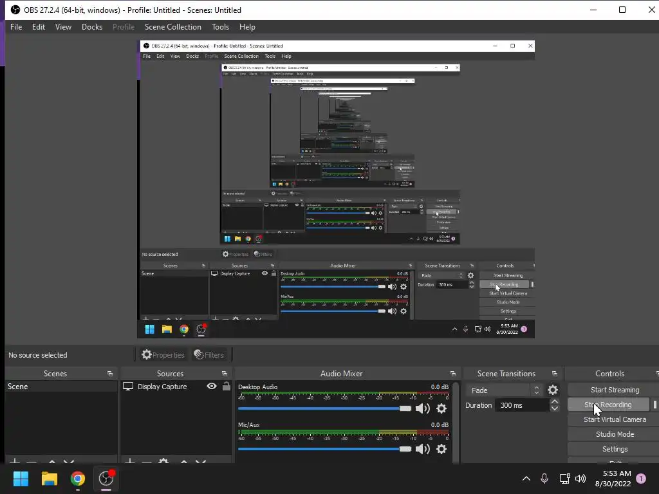The width and height of the screenshot is (659, 494).
Task: Increase transition duration with up arrow
Action: click(555, 402)
